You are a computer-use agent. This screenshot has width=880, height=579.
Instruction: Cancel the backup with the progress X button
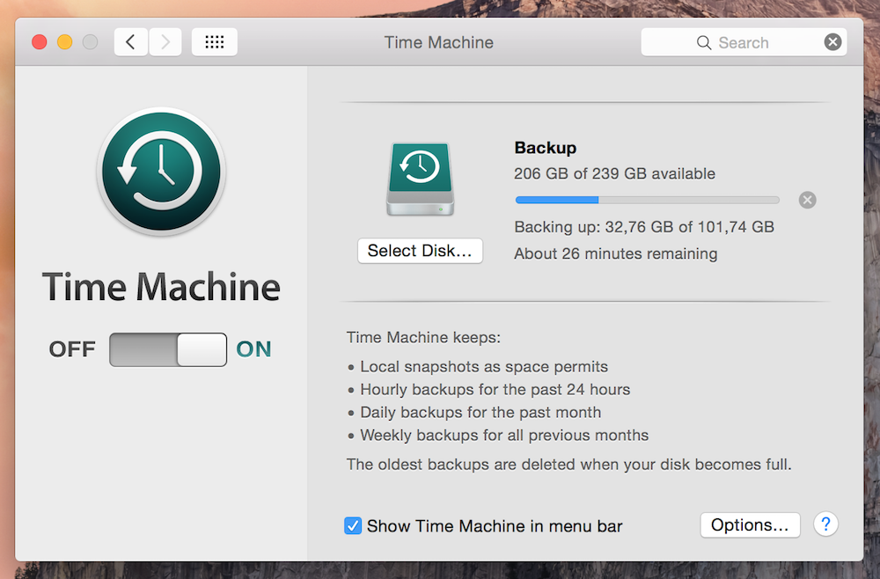coord(807,200)
